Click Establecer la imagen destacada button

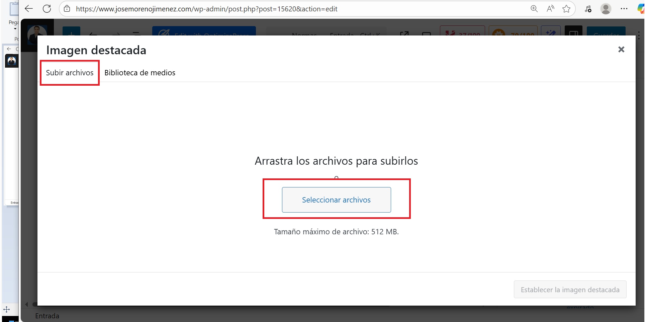point(570,290)
